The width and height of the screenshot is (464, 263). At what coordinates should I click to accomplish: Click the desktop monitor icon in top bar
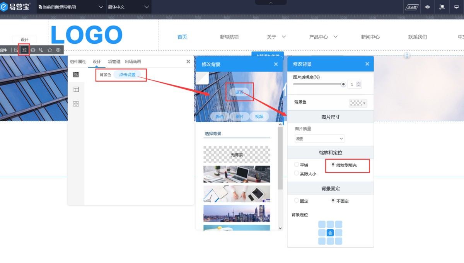(456, 7)
